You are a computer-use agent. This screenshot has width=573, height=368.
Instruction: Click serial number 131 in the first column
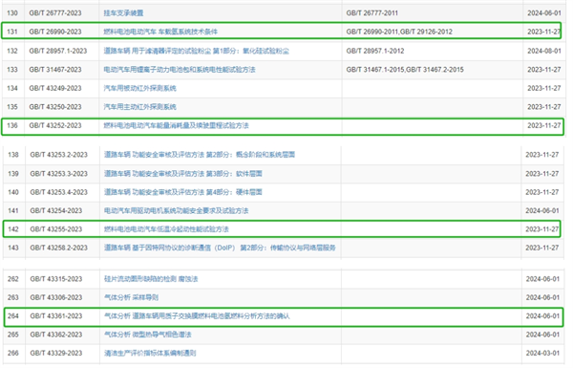12,32
